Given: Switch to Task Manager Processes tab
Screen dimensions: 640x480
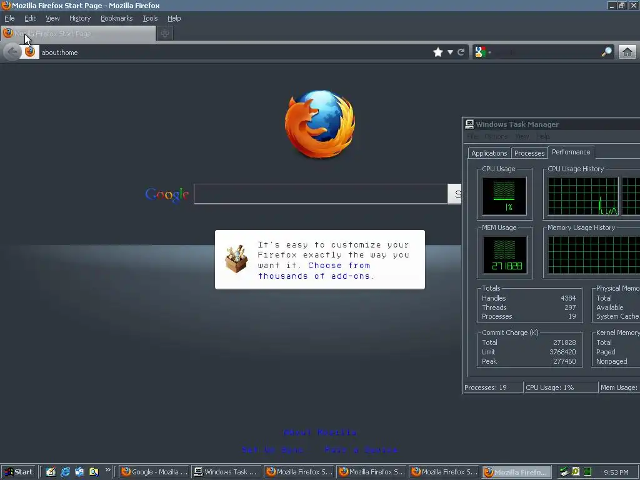Looking at the screenshot, I should click(x=529, y=153).
